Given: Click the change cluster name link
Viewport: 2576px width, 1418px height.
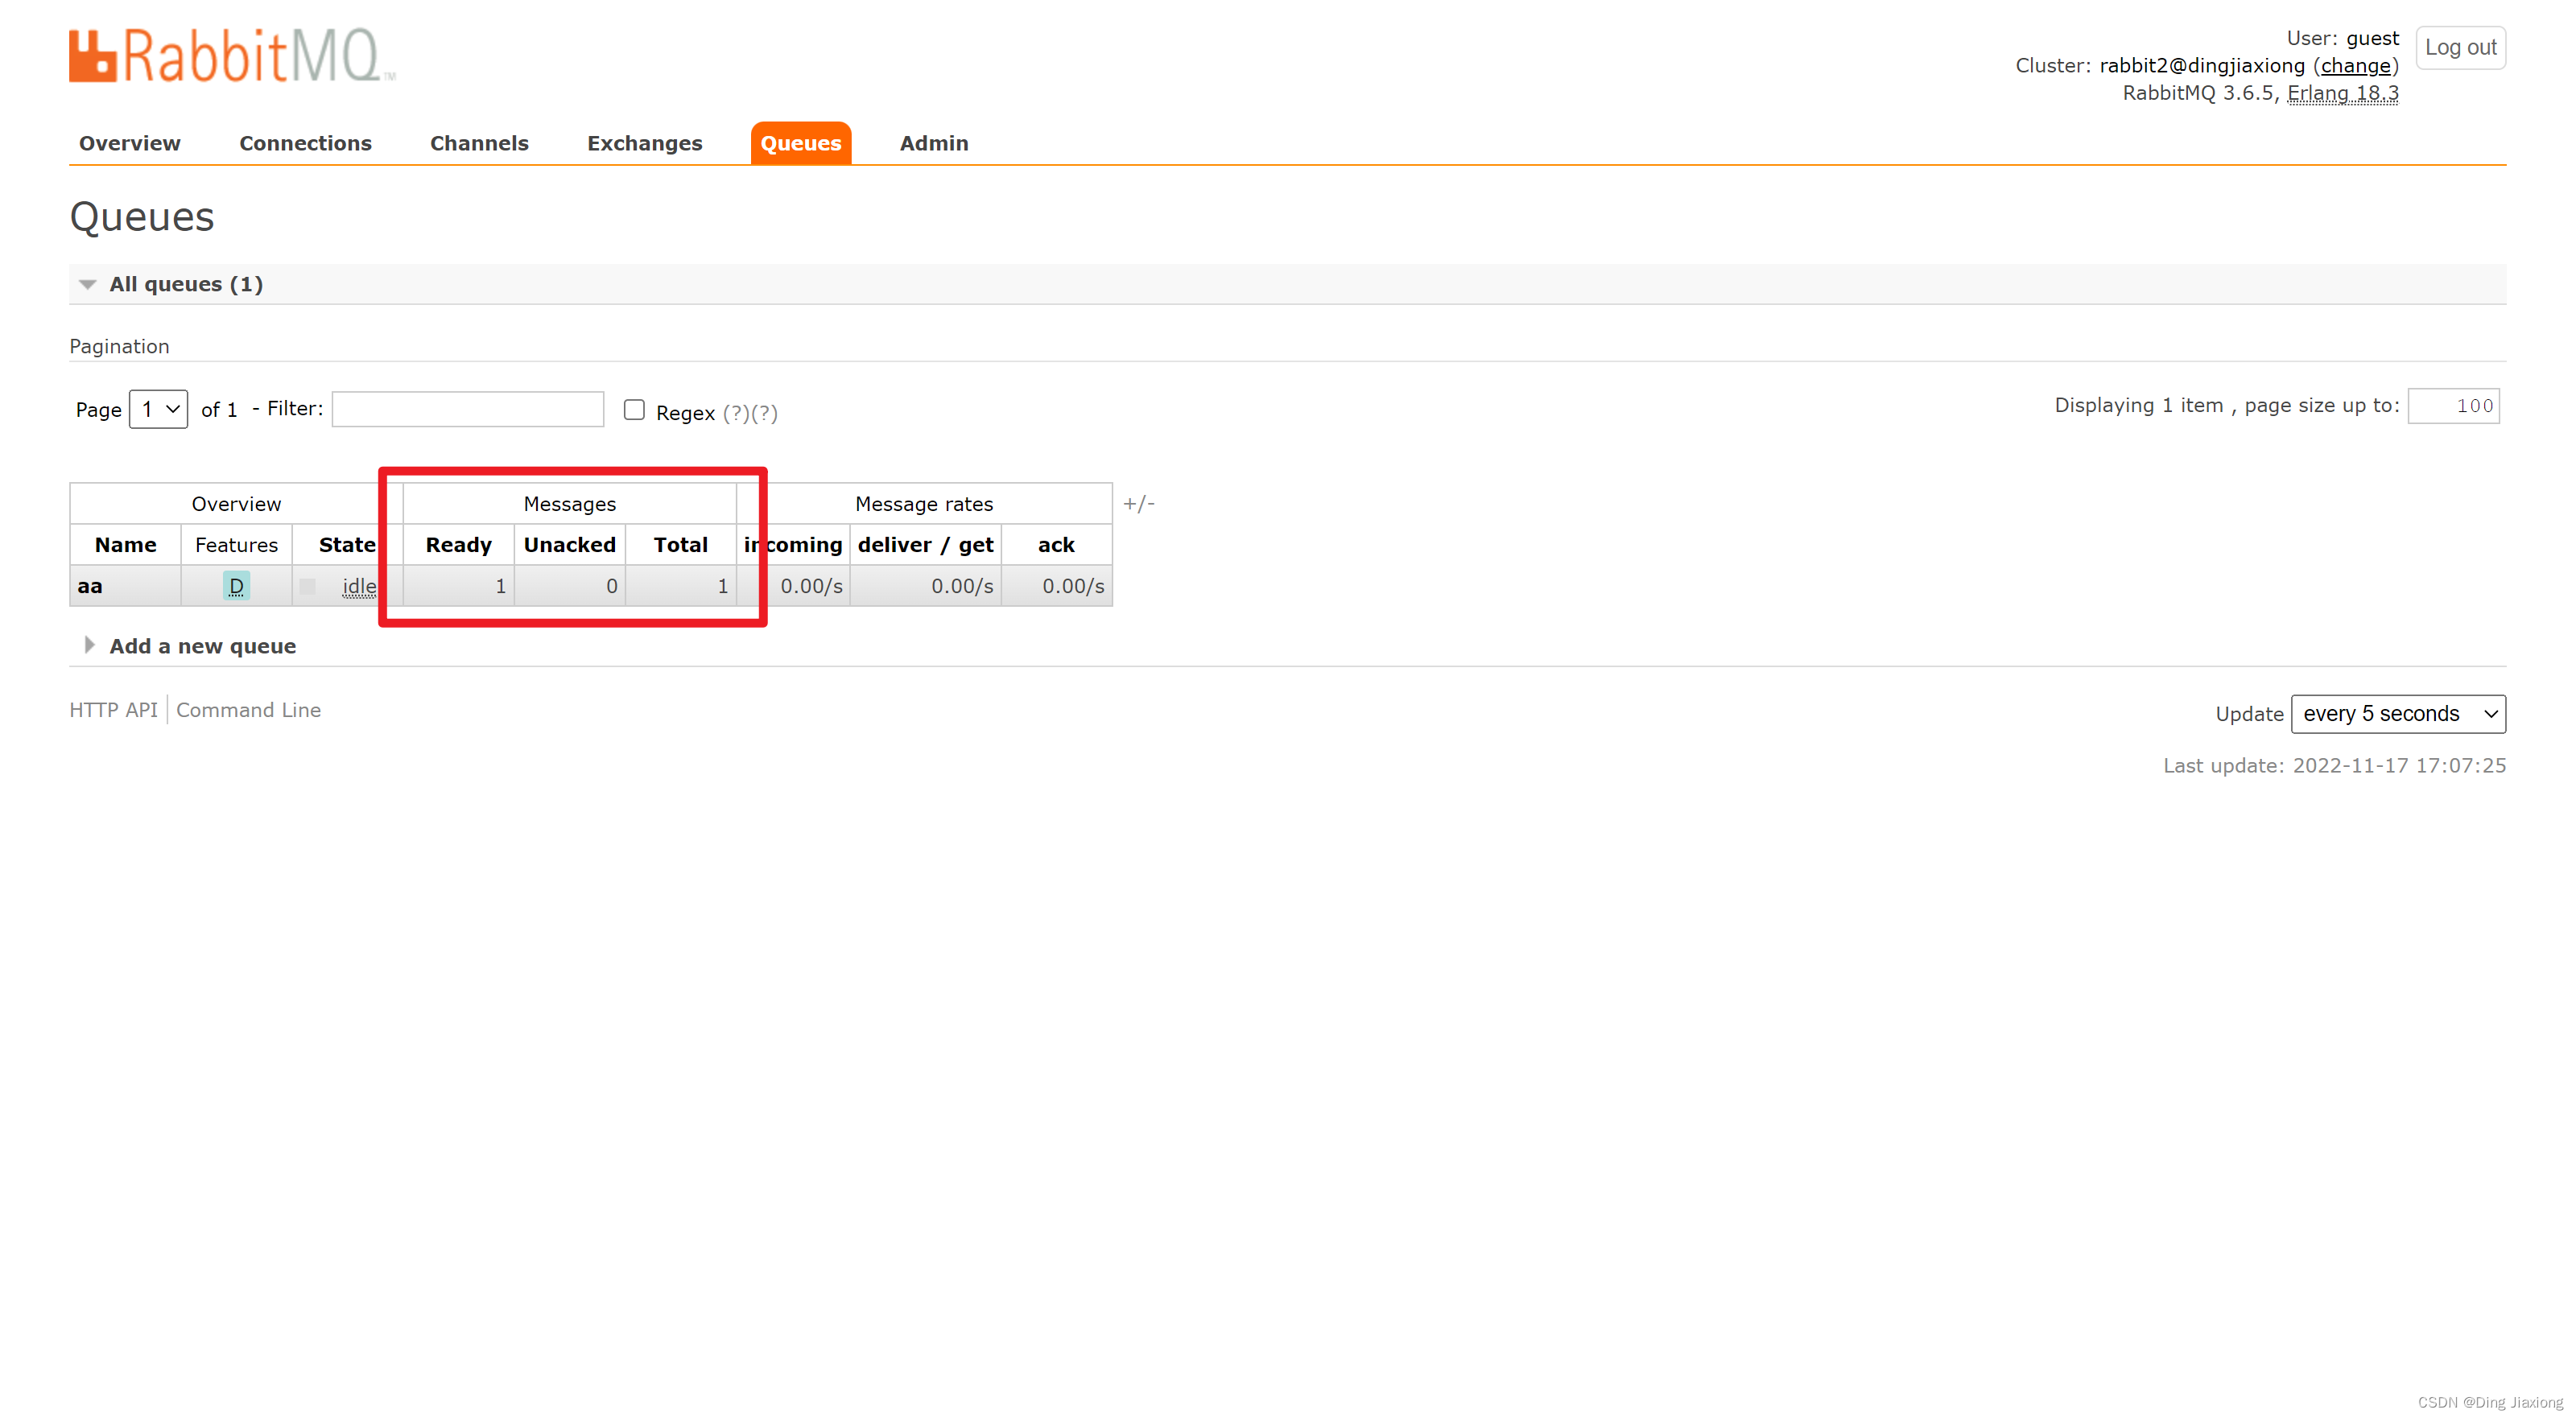Looking at the screenshot, I should tap(2355, 66).
